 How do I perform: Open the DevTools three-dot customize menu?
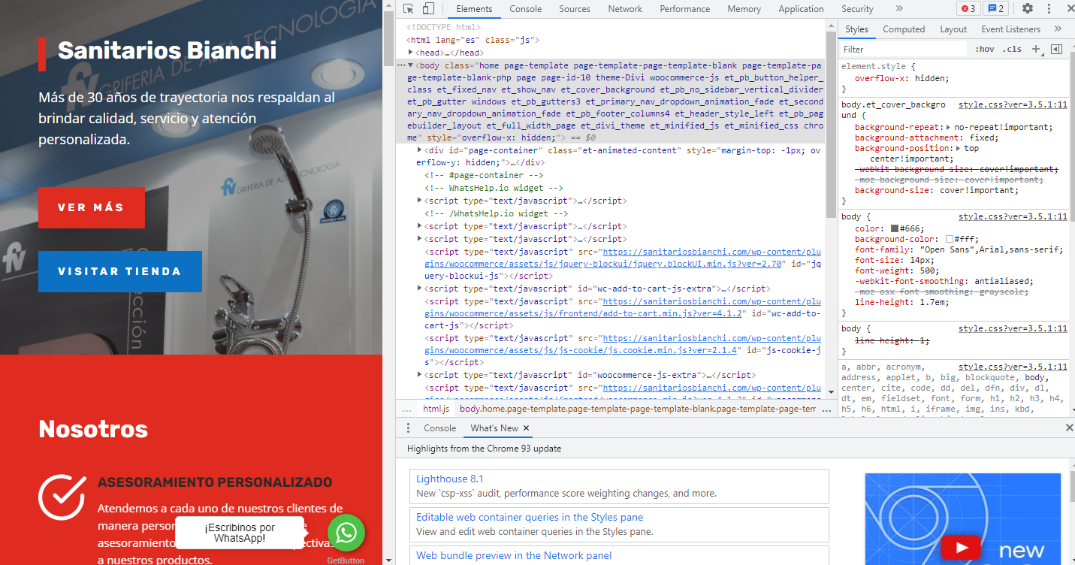coord(1048,9)
